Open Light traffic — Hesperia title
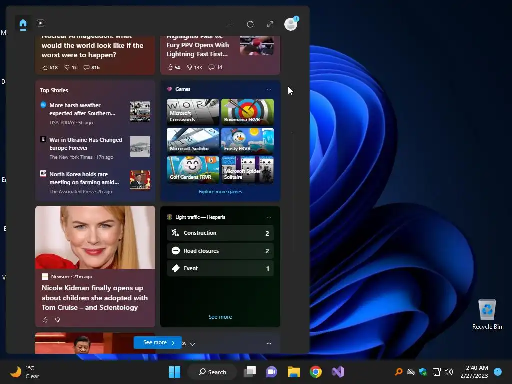512x384 pixels. pyautogui.click(x=200, y=217)
